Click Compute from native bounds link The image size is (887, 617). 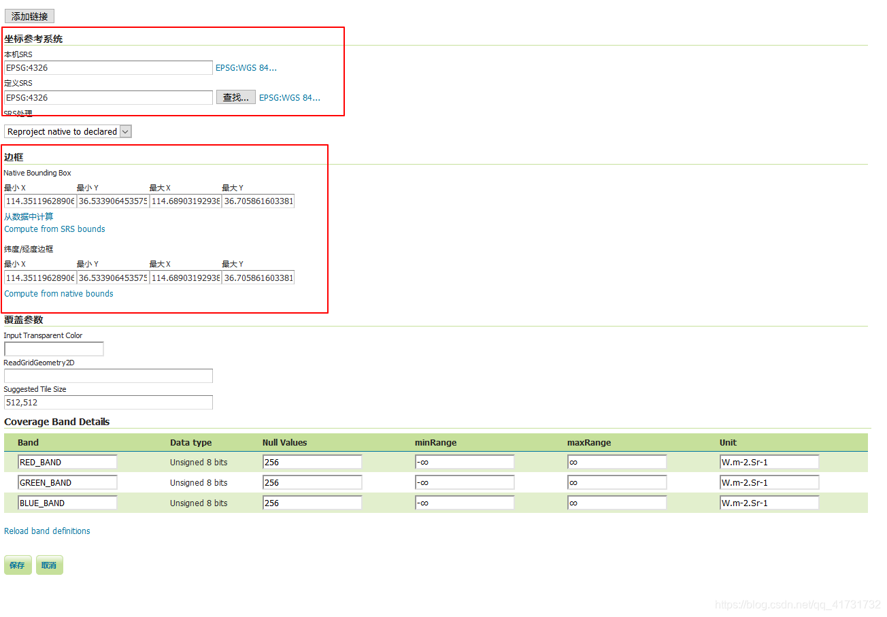tap(59, 294)
